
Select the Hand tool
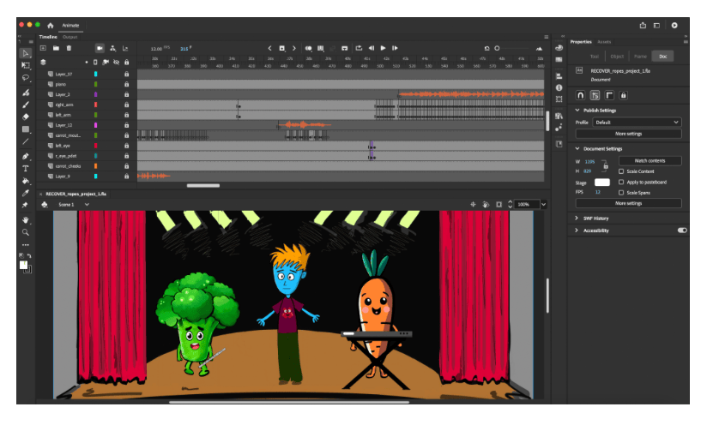click(x=25, y=220)
